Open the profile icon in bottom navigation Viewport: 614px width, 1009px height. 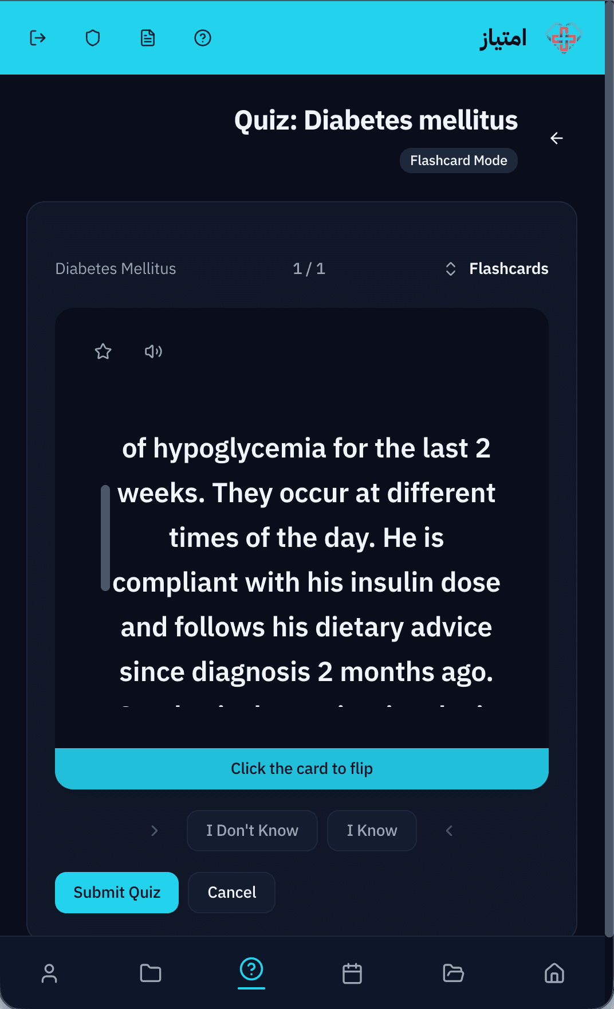tap(49, 973)
